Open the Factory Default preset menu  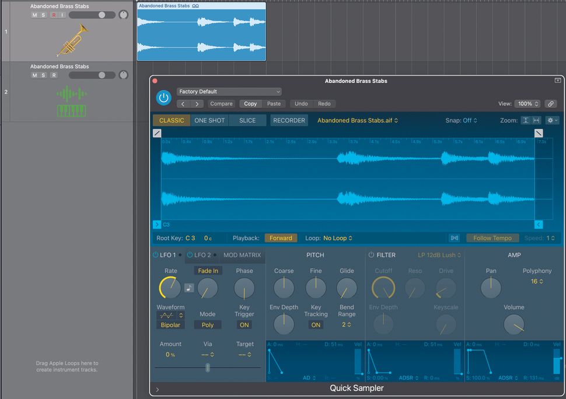click(229, 92)
